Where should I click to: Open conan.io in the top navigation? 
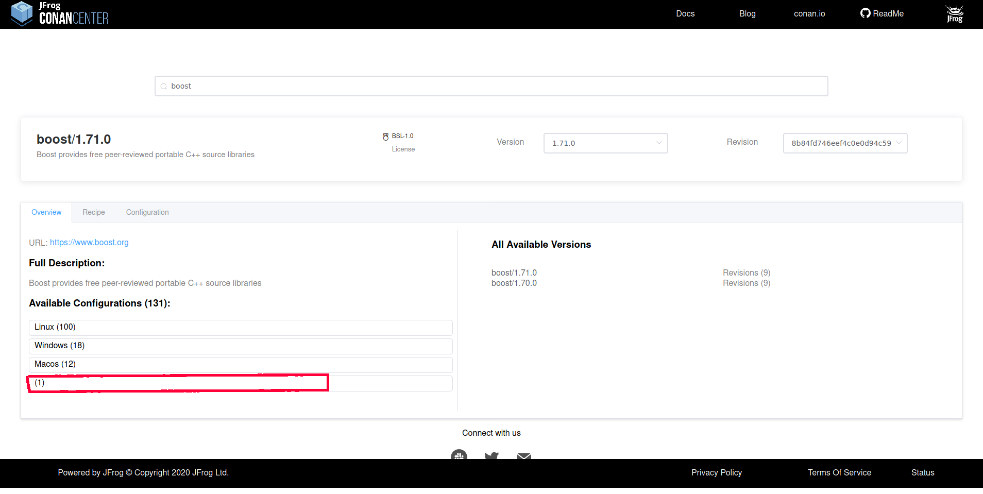(809, 14)
